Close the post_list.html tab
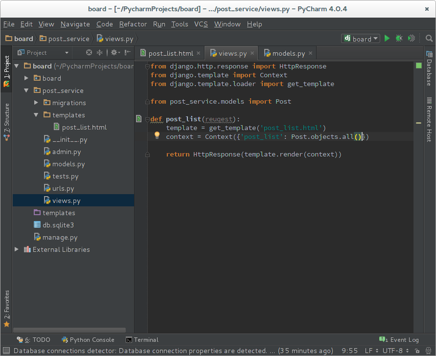 198,53
